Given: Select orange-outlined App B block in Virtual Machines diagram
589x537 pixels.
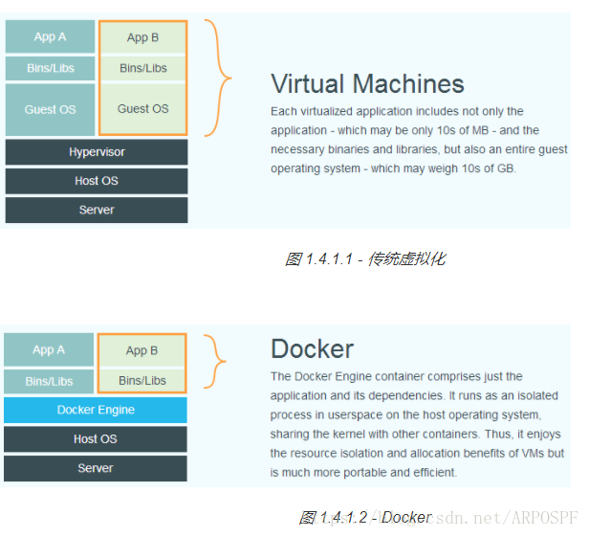Looking at the screenshot, I should tap(142, 37).
